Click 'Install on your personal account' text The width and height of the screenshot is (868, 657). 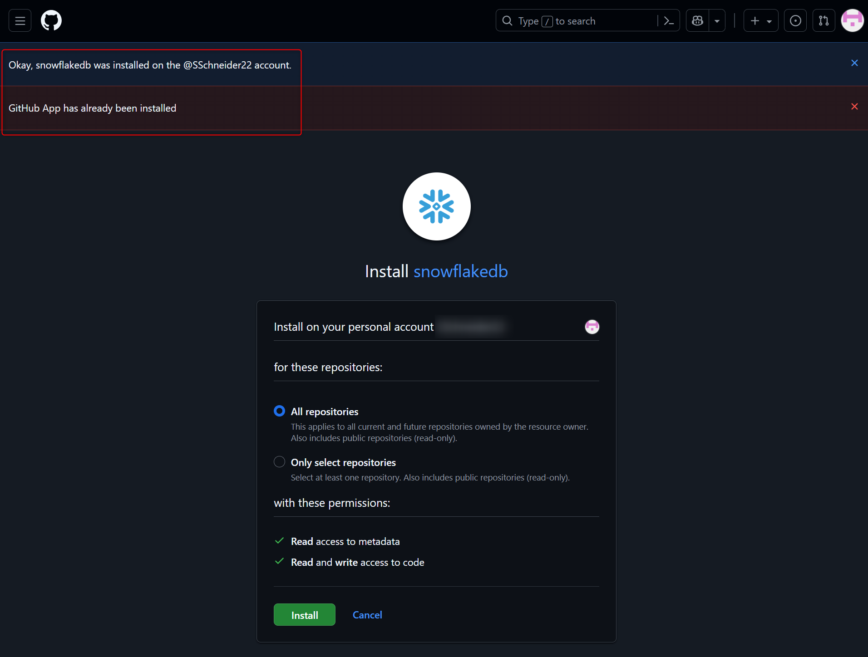(x=354, y=327)
